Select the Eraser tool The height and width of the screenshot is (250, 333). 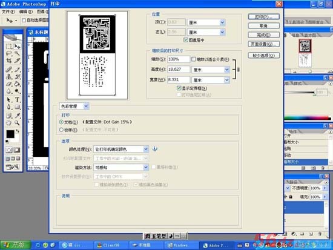tap(9, 84)
